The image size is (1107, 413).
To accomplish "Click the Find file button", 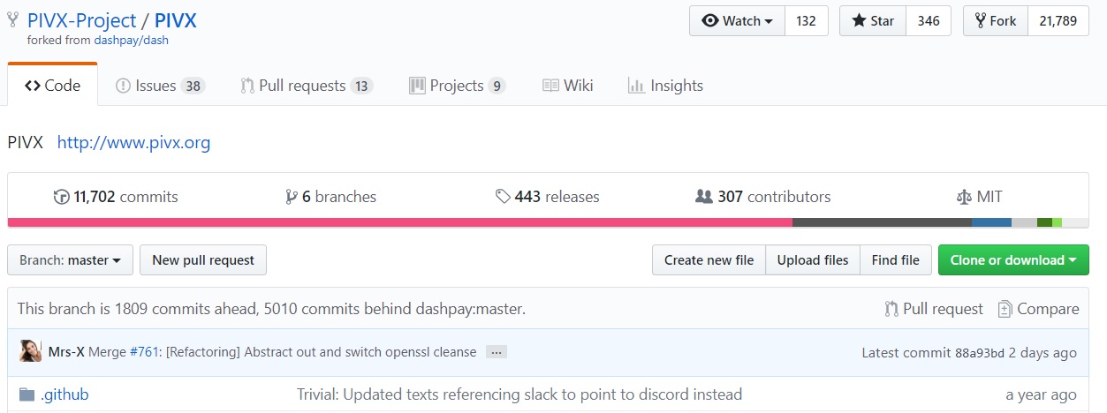I will click(896, 260).
